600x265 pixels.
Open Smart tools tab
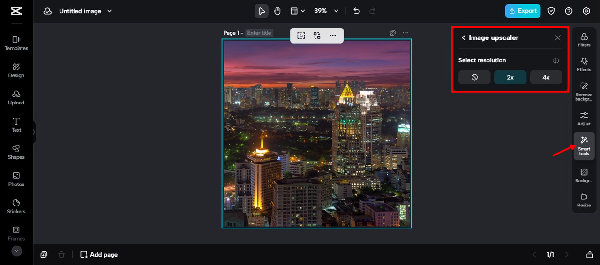(584, 146)
